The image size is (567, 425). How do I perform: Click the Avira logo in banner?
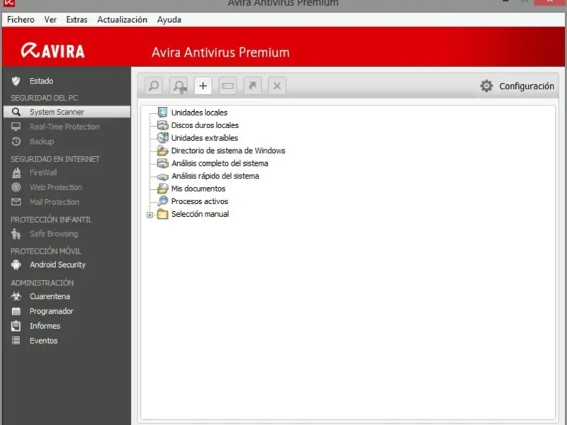(52, 50)
